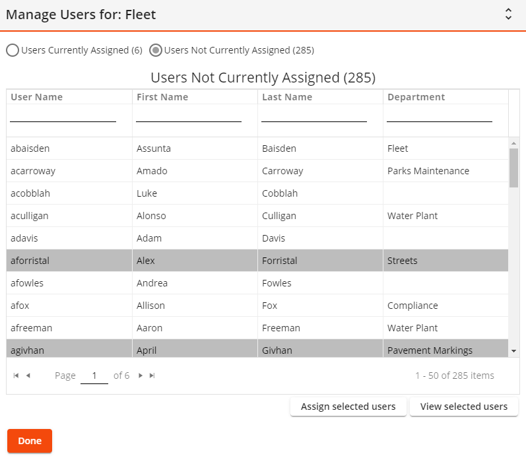Image resolution: width=526 pixels, height=460 pixels.
Task: Click scrollbar up arrow in user grid
Action: click(x=513, y=143)
